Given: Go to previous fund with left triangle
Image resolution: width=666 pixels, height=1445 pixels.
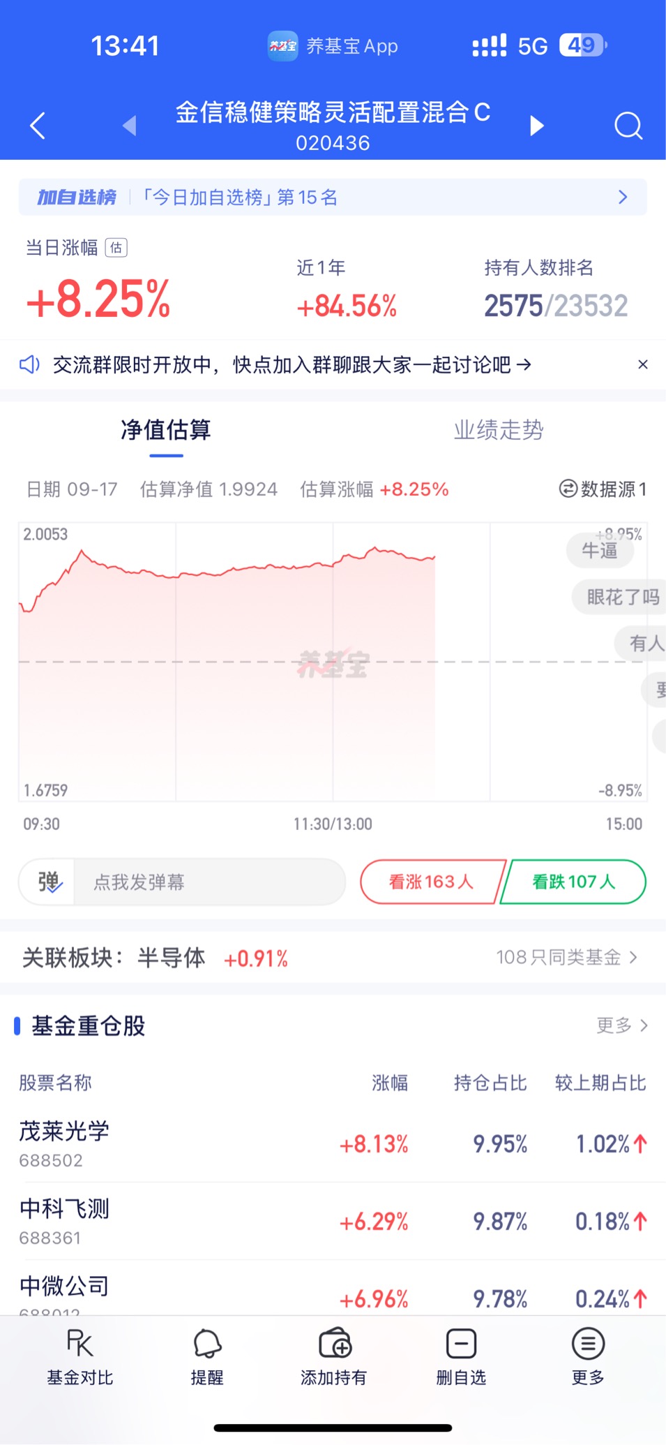Looking at the screenshot, I should pyautogui.click(x=129, y=126).
